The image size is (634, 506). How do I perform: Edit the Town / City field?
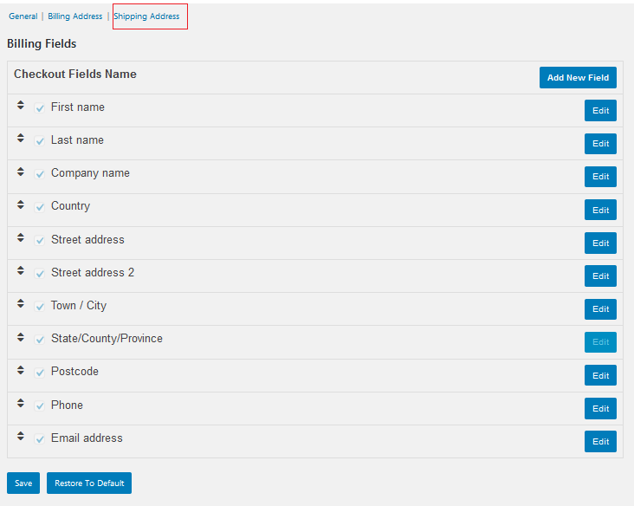pyautogui.click(x=600, y=309)
